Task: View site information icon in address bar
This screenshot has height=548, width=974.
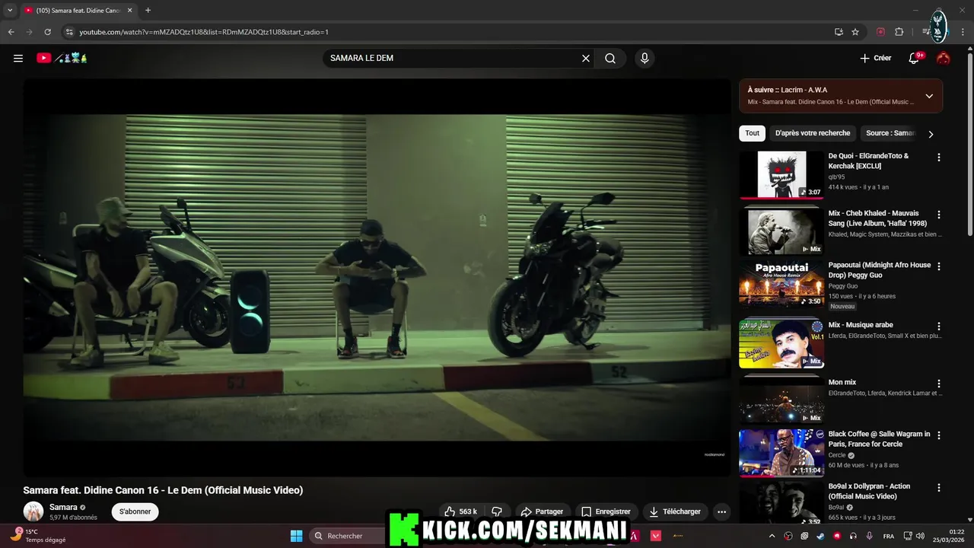Action: coord(69,32)
